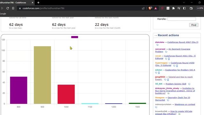204x115 pixels.
Task: Open ediston user profile link
Action: tap(158, 70)
